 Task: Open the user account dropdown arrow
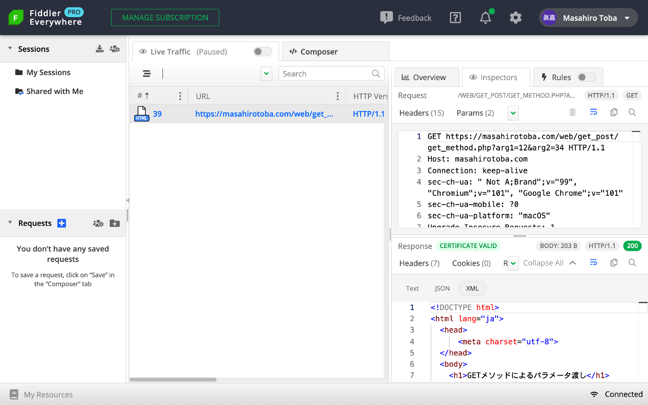click(627, 18)
